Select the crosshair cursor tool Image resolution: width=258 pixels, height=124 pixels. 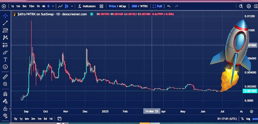pyautogui.click(x=5, y=16)
